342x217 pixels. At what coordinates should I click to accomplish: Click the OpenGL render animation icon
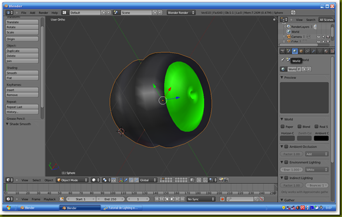coord(226,180)
